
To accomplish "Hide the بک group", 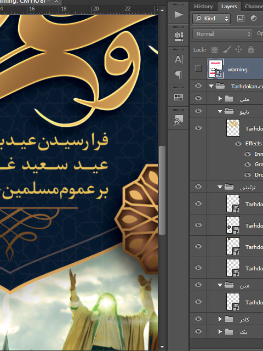I will coord(198,331).
